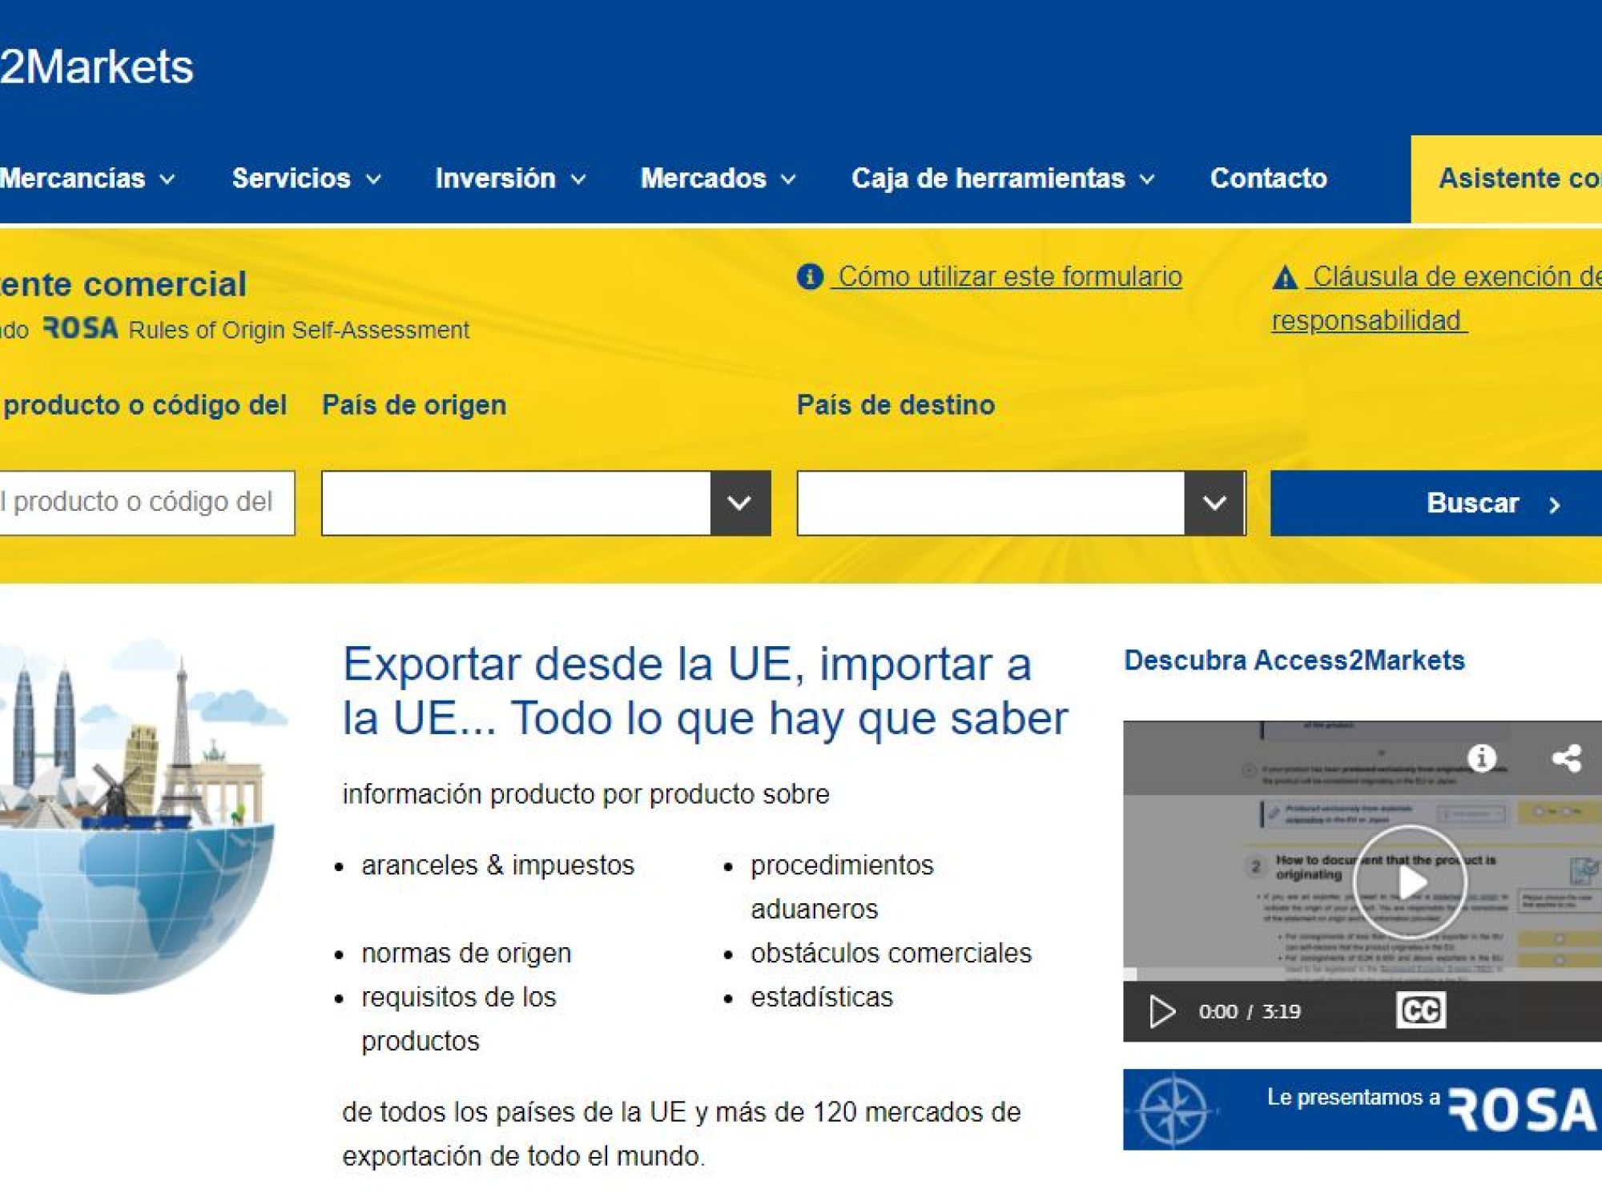Go to Contacto page

click(1268, 178)
